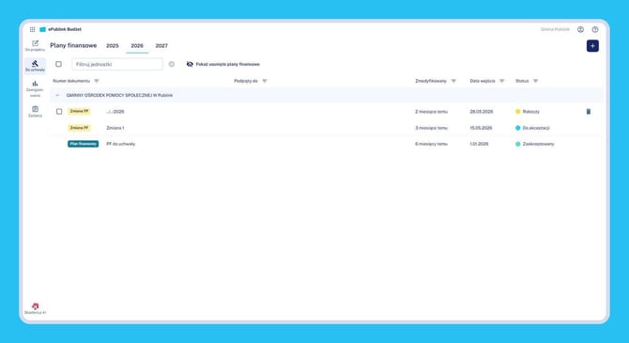Click the date 28.05.2026
The height and width of the screenshot is (343, 629).
(482, 112)
